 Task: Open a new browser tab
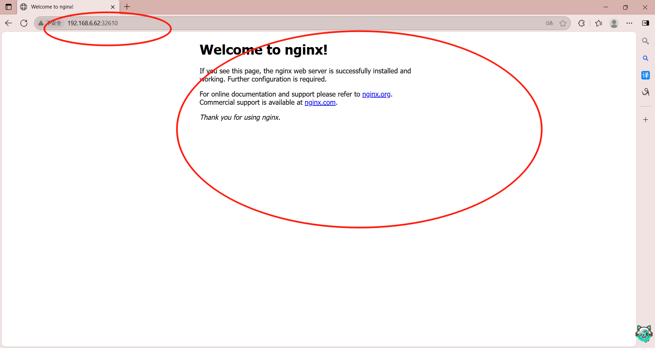(x=127, y=7)
